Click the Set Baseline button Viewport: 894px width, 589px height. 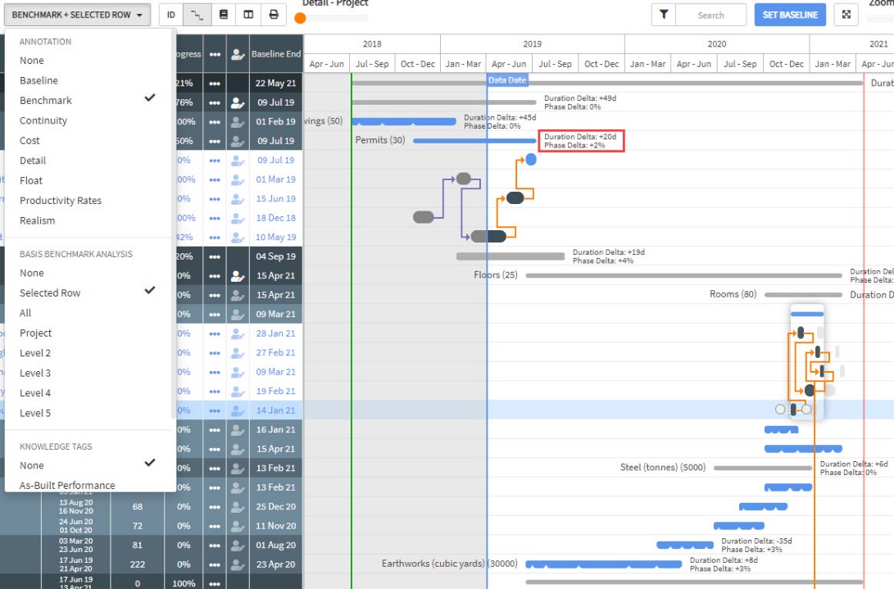pos(789,15)
